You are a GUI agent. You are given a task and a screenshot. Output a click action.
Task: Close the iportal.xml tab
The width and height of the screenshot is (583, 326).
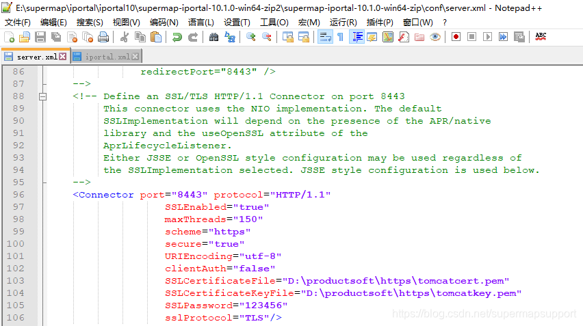point(135,57)
